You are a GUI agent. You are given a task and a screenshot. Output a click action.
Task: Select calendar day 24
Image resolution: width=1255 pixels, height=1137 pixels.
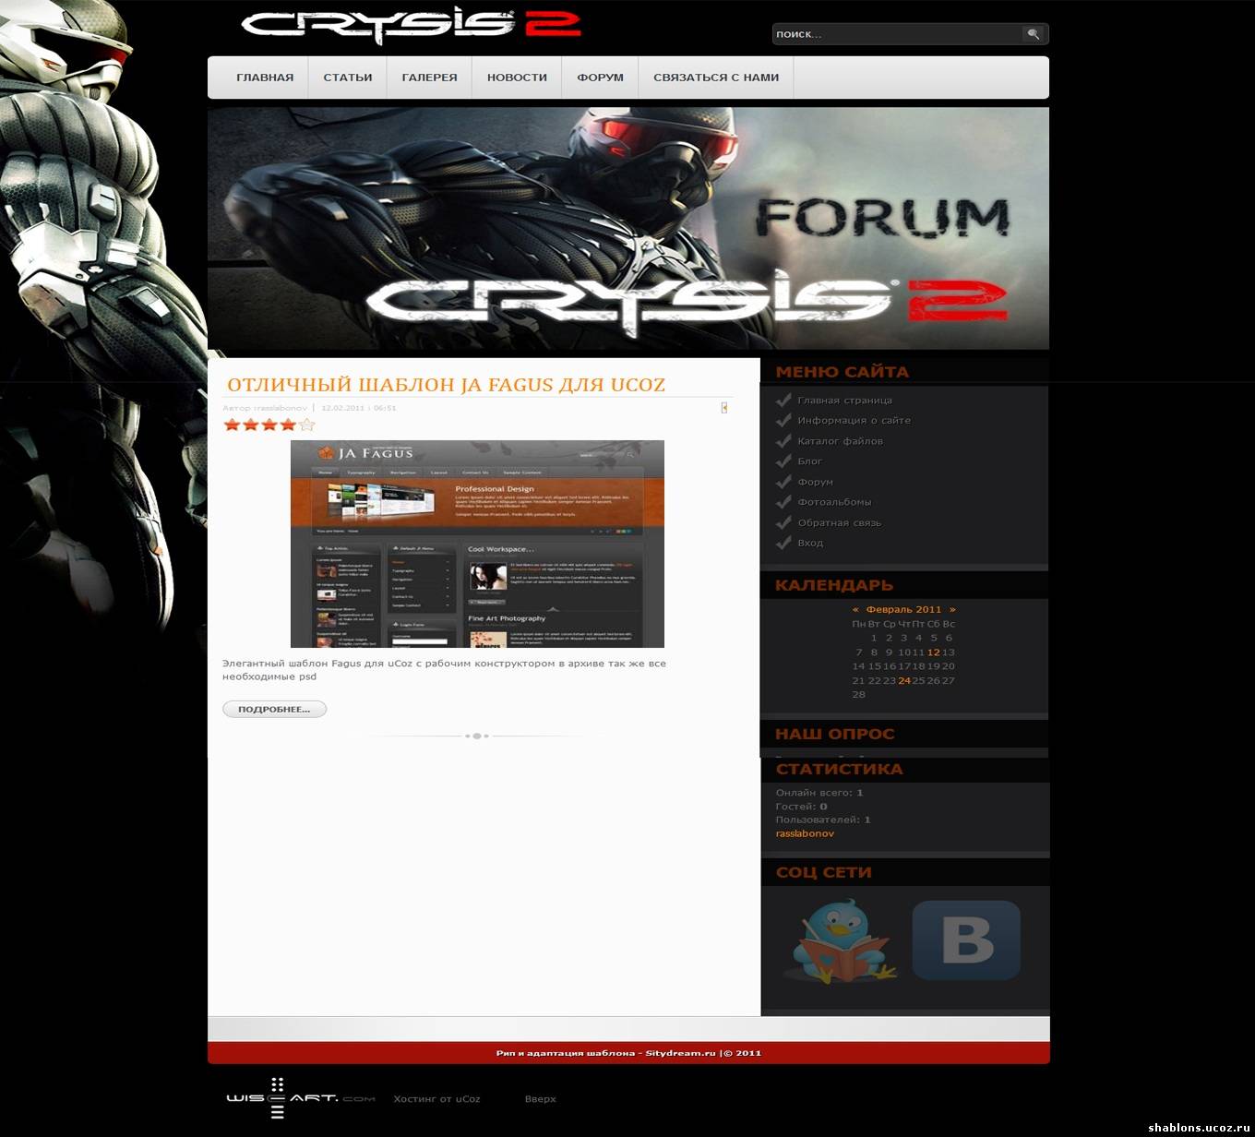pos(904,680)
